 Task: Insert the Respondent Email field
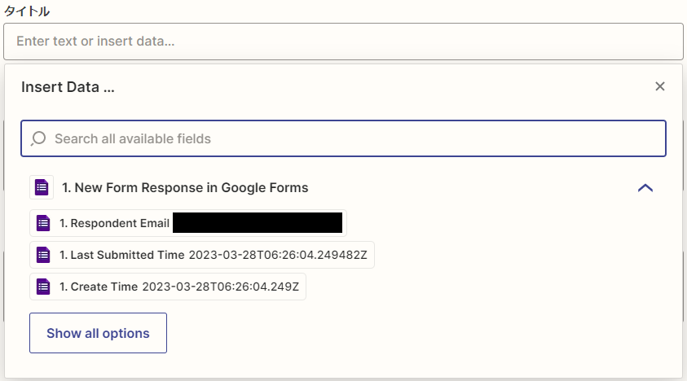pos(188,223)
